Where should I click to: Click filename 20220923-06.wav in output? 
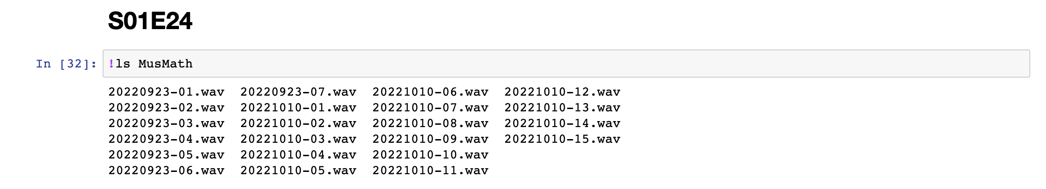coord(166,171)
